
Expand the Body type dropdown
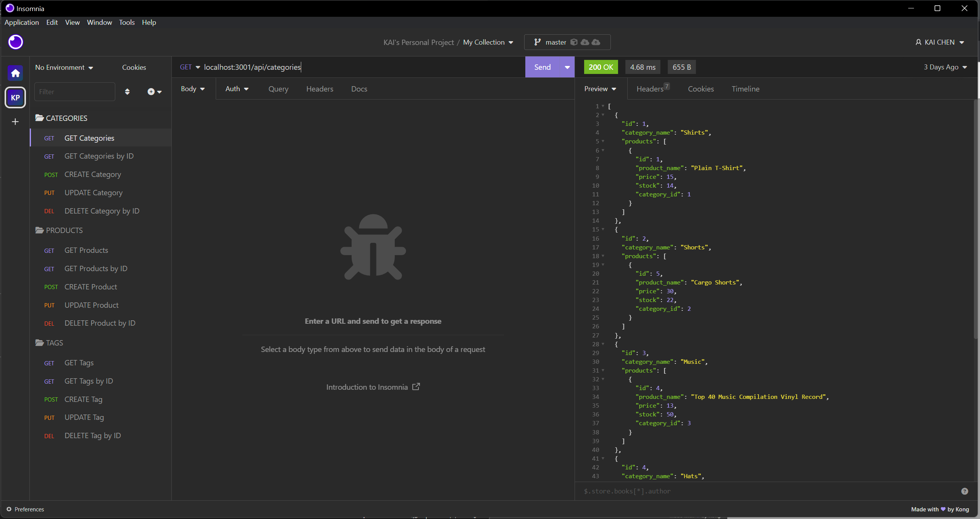point(193,88)
